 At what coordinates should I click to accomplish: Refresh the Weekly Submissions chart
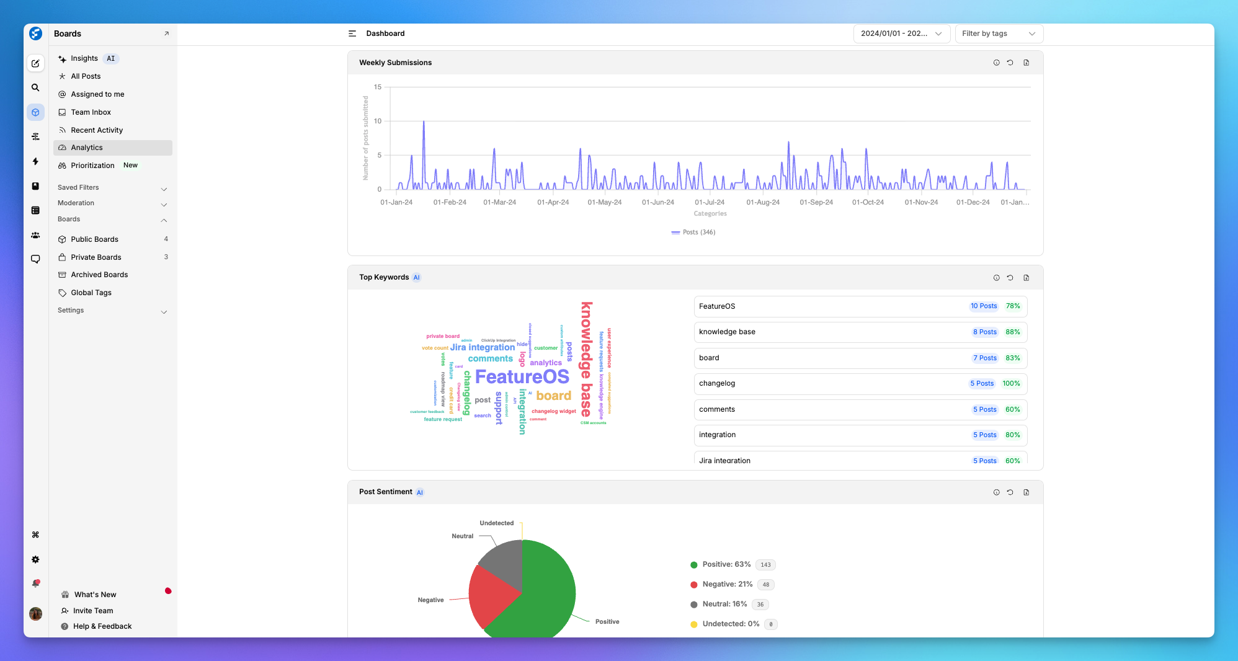1010,63
